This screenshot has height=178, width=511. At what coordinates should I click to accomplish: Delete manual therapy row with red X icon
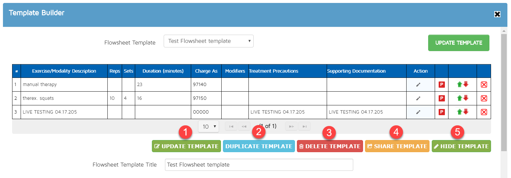(x=484, y=85)
